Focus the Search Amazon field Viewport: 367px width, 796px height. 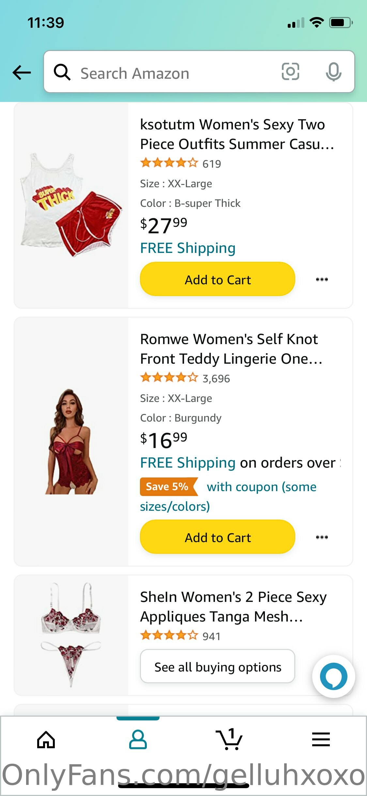coord(176,73)
